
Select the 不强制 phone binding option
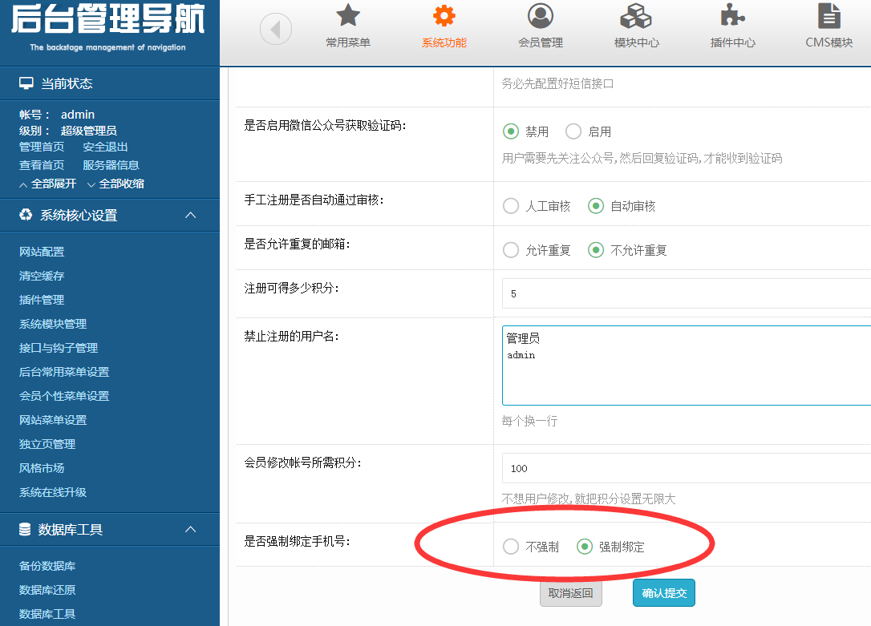[511, 547]
